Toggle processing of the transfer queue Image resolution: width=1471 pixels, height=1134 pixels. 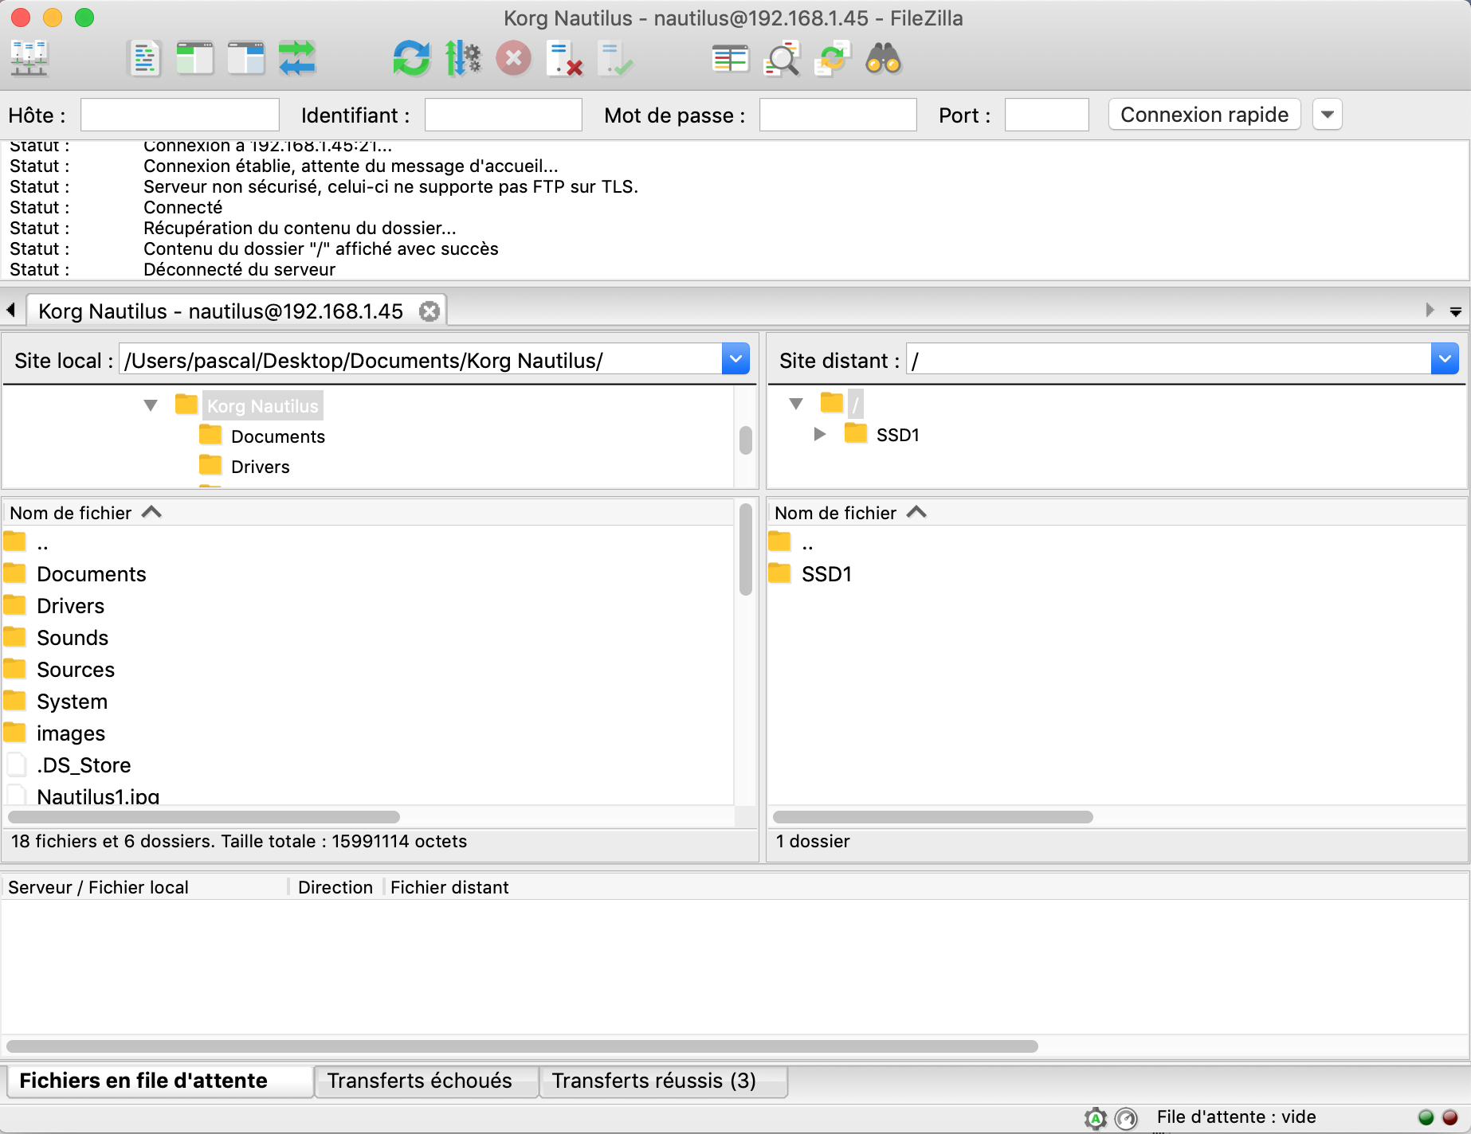(463, 58)
